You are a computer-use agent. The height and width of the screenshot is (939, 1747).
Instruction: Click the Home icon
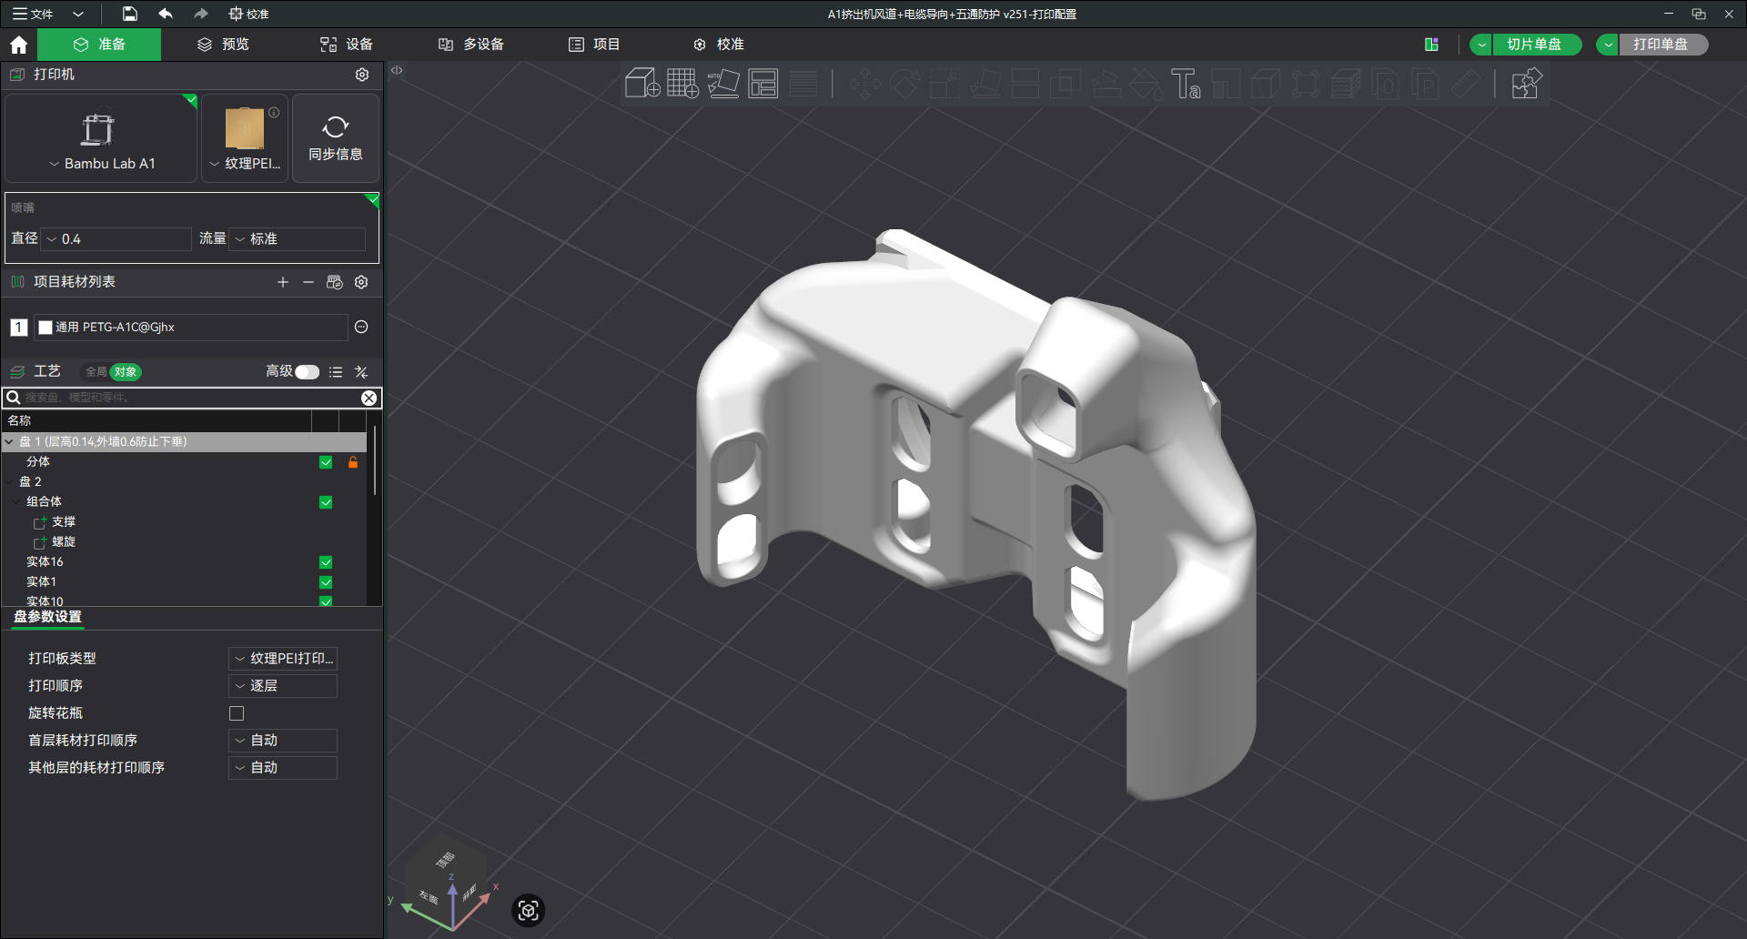click(x=18, y=45)
